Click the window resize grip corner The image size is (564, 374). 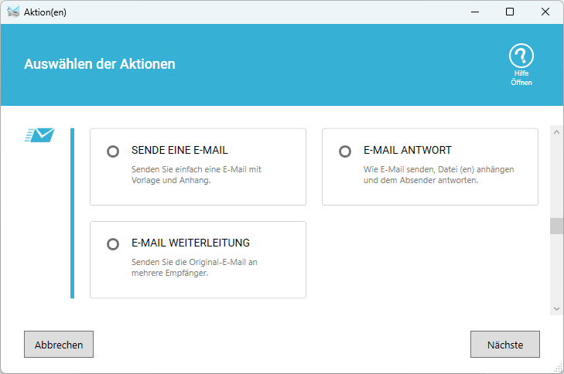click(x=559, y=369)
